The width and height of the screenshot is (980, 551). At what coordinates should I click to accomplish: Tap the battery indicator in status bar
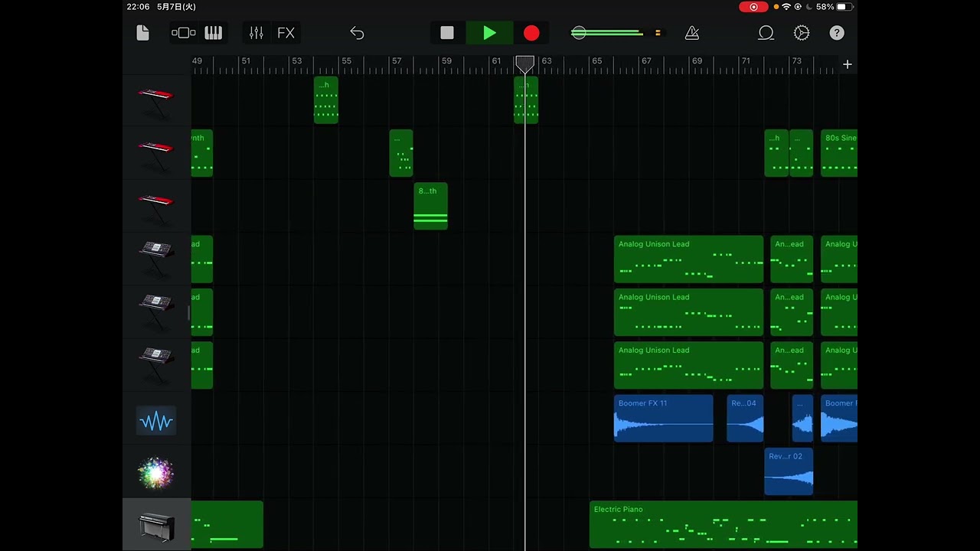844,7
